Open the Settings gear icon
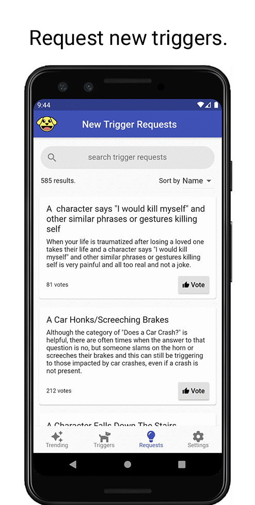The image size is (255, 505). (x=198, y=436)
